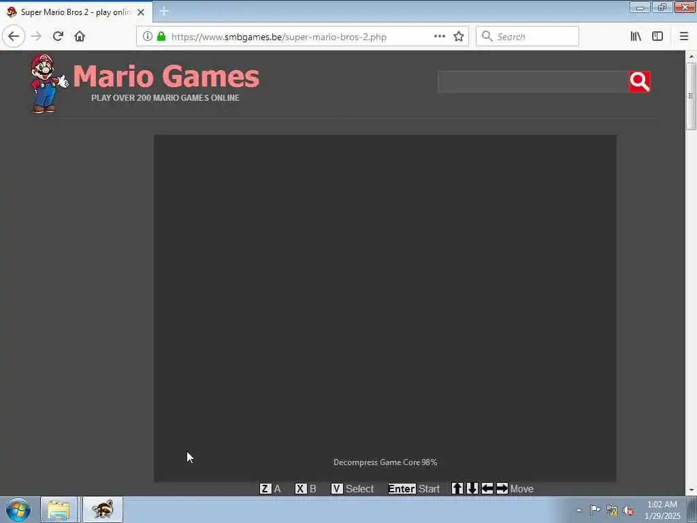Click the right arrow key icon

[502, 488]
